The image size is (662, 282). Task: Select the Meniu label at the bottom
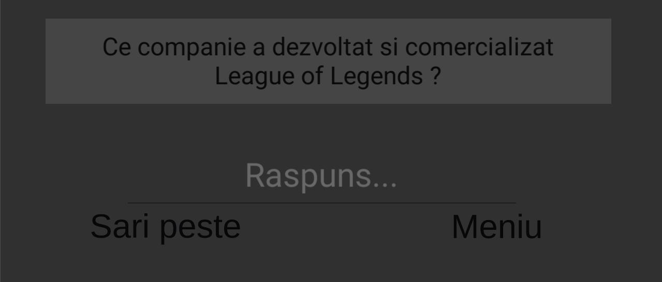(x=497, y=226)
